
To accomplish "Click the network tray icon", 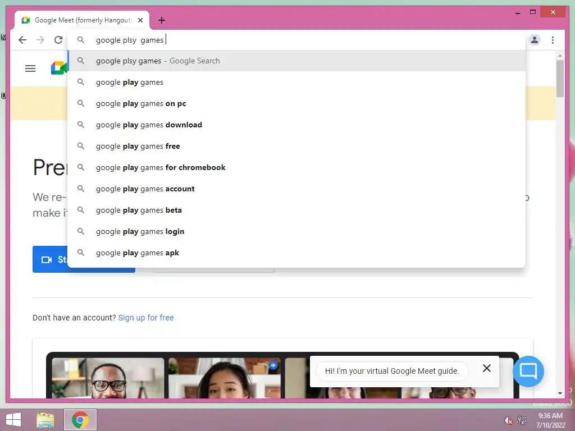I will (522, 420).
